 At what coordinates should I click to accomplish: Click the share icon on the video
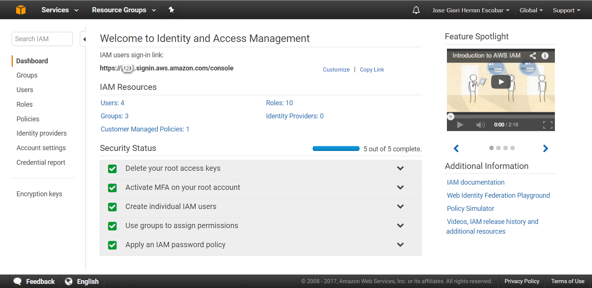click(533, 55)
